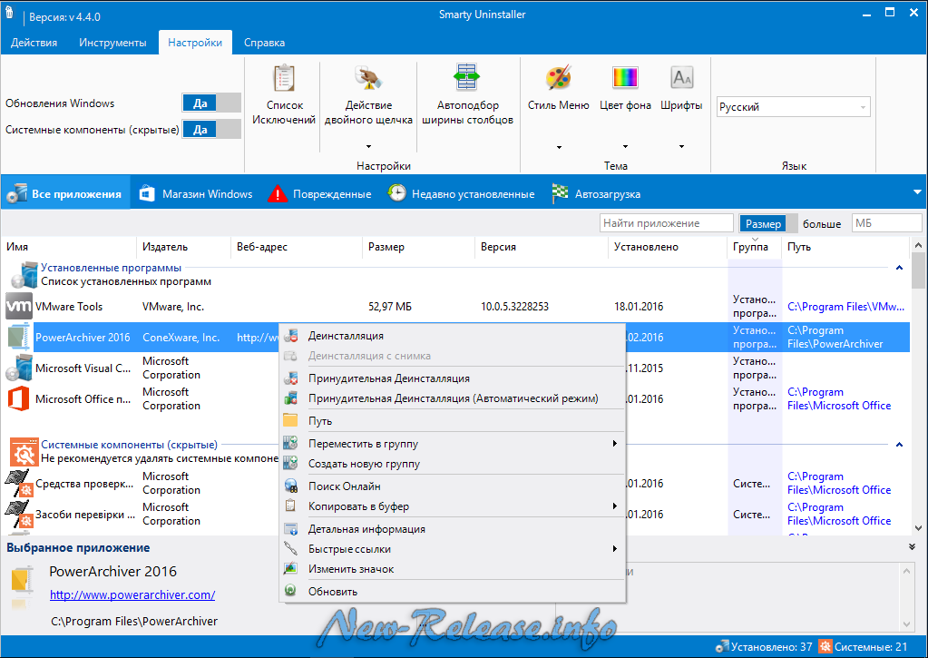Select Принудительная Деинсталляция (Автоматический режим)
Image resolution: width=928 pixels, height=658 pixels.
(452, 398)
